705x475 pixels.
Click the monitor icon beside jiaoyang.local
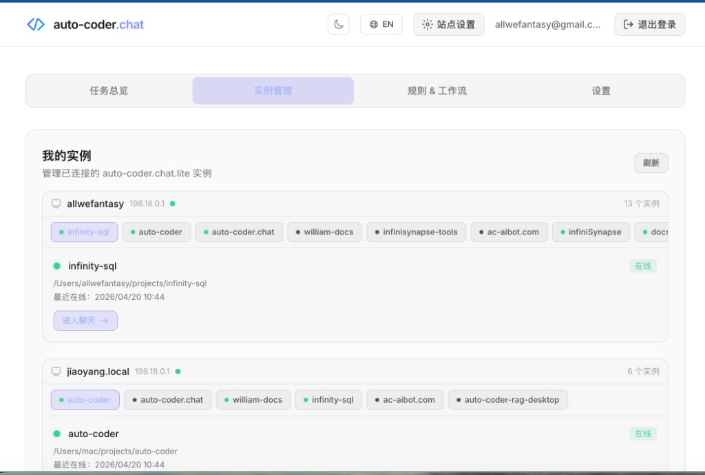pos(56,372)
